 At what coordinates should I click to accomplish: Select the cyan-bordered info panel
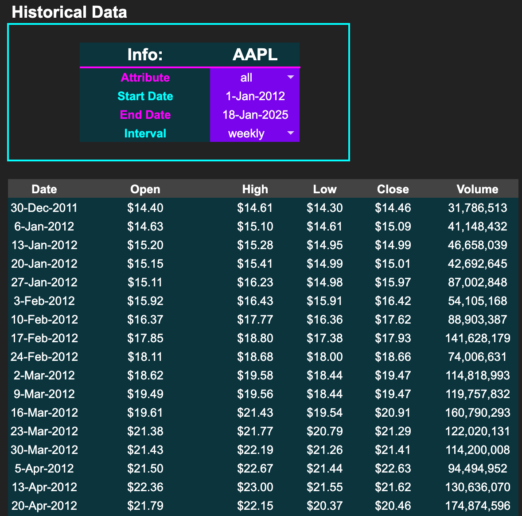click(x=179, y=92)
